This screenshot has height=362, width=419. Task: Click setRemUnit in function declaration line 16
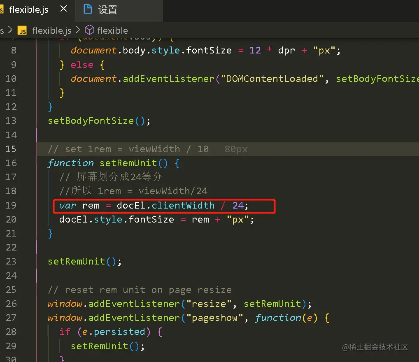point(128,163)
